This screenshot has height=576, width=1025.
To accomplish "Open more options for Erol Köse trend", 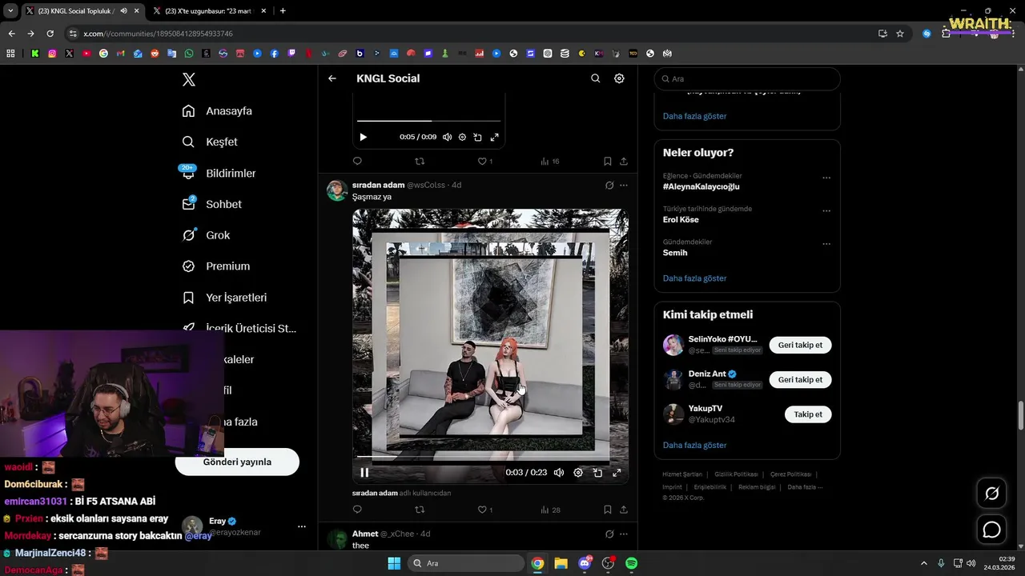I will click(x=826, y=211).
